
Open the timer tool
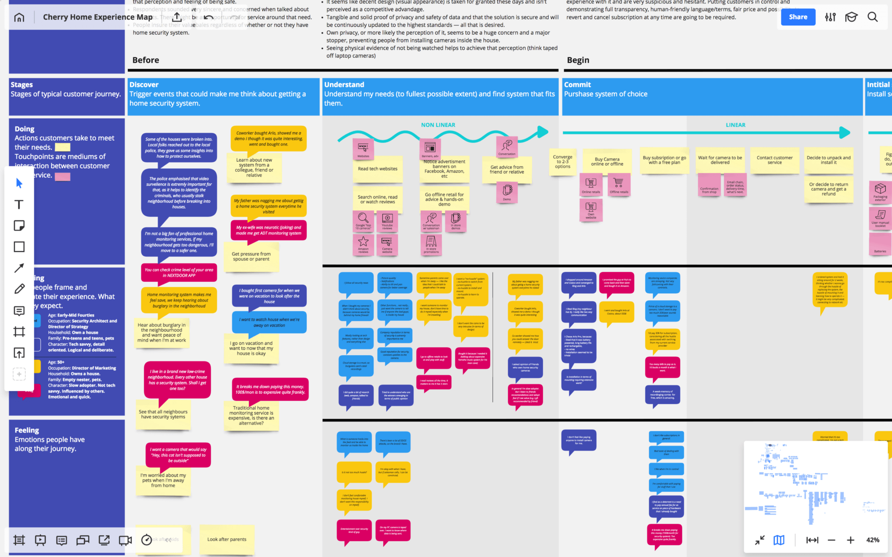147,540
